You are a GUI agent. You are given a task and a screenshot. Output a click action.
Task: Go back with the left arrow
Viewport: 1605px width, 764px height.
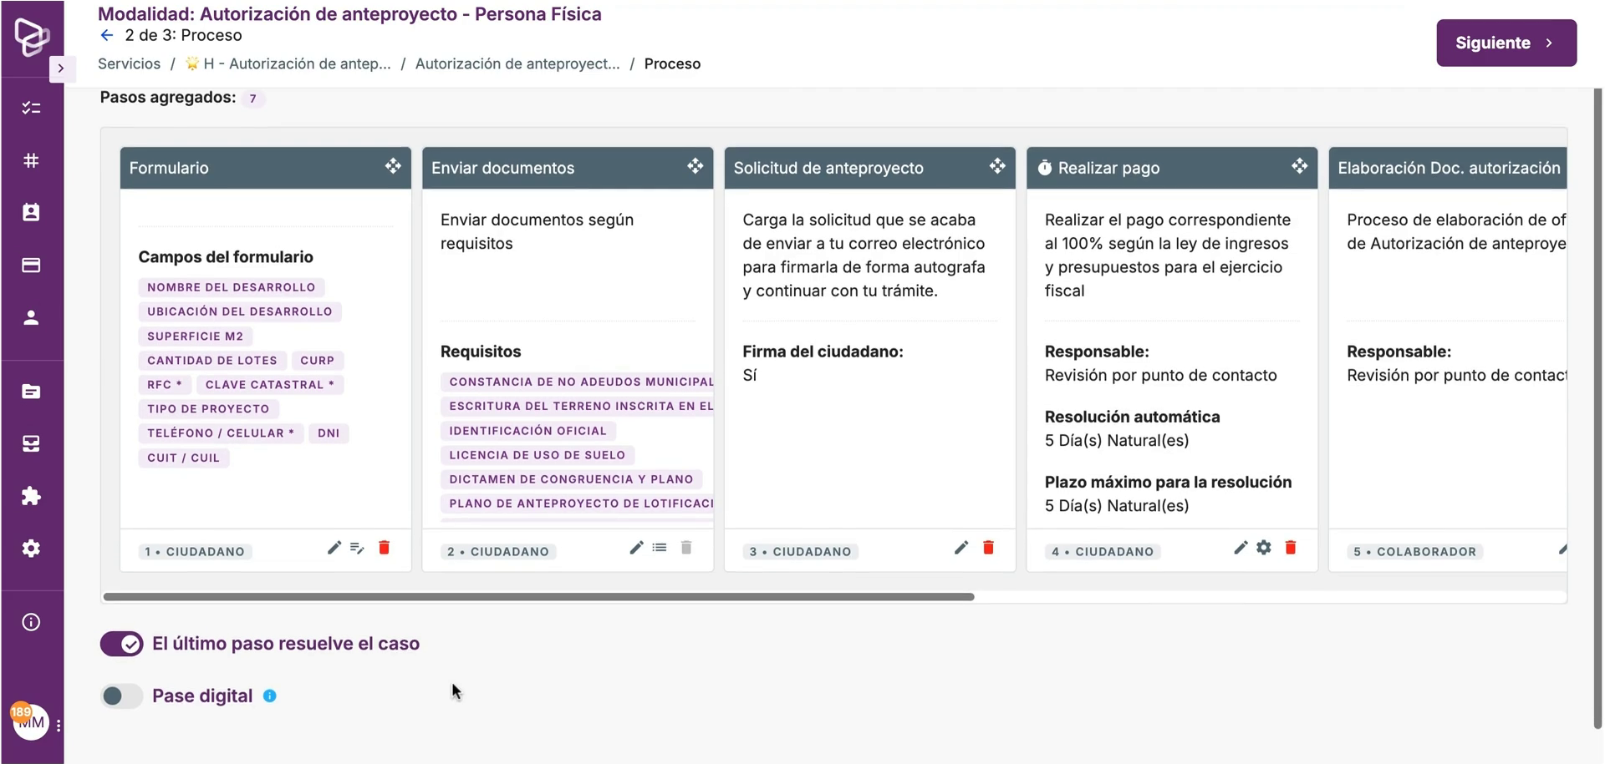click(x=106, y=35)
